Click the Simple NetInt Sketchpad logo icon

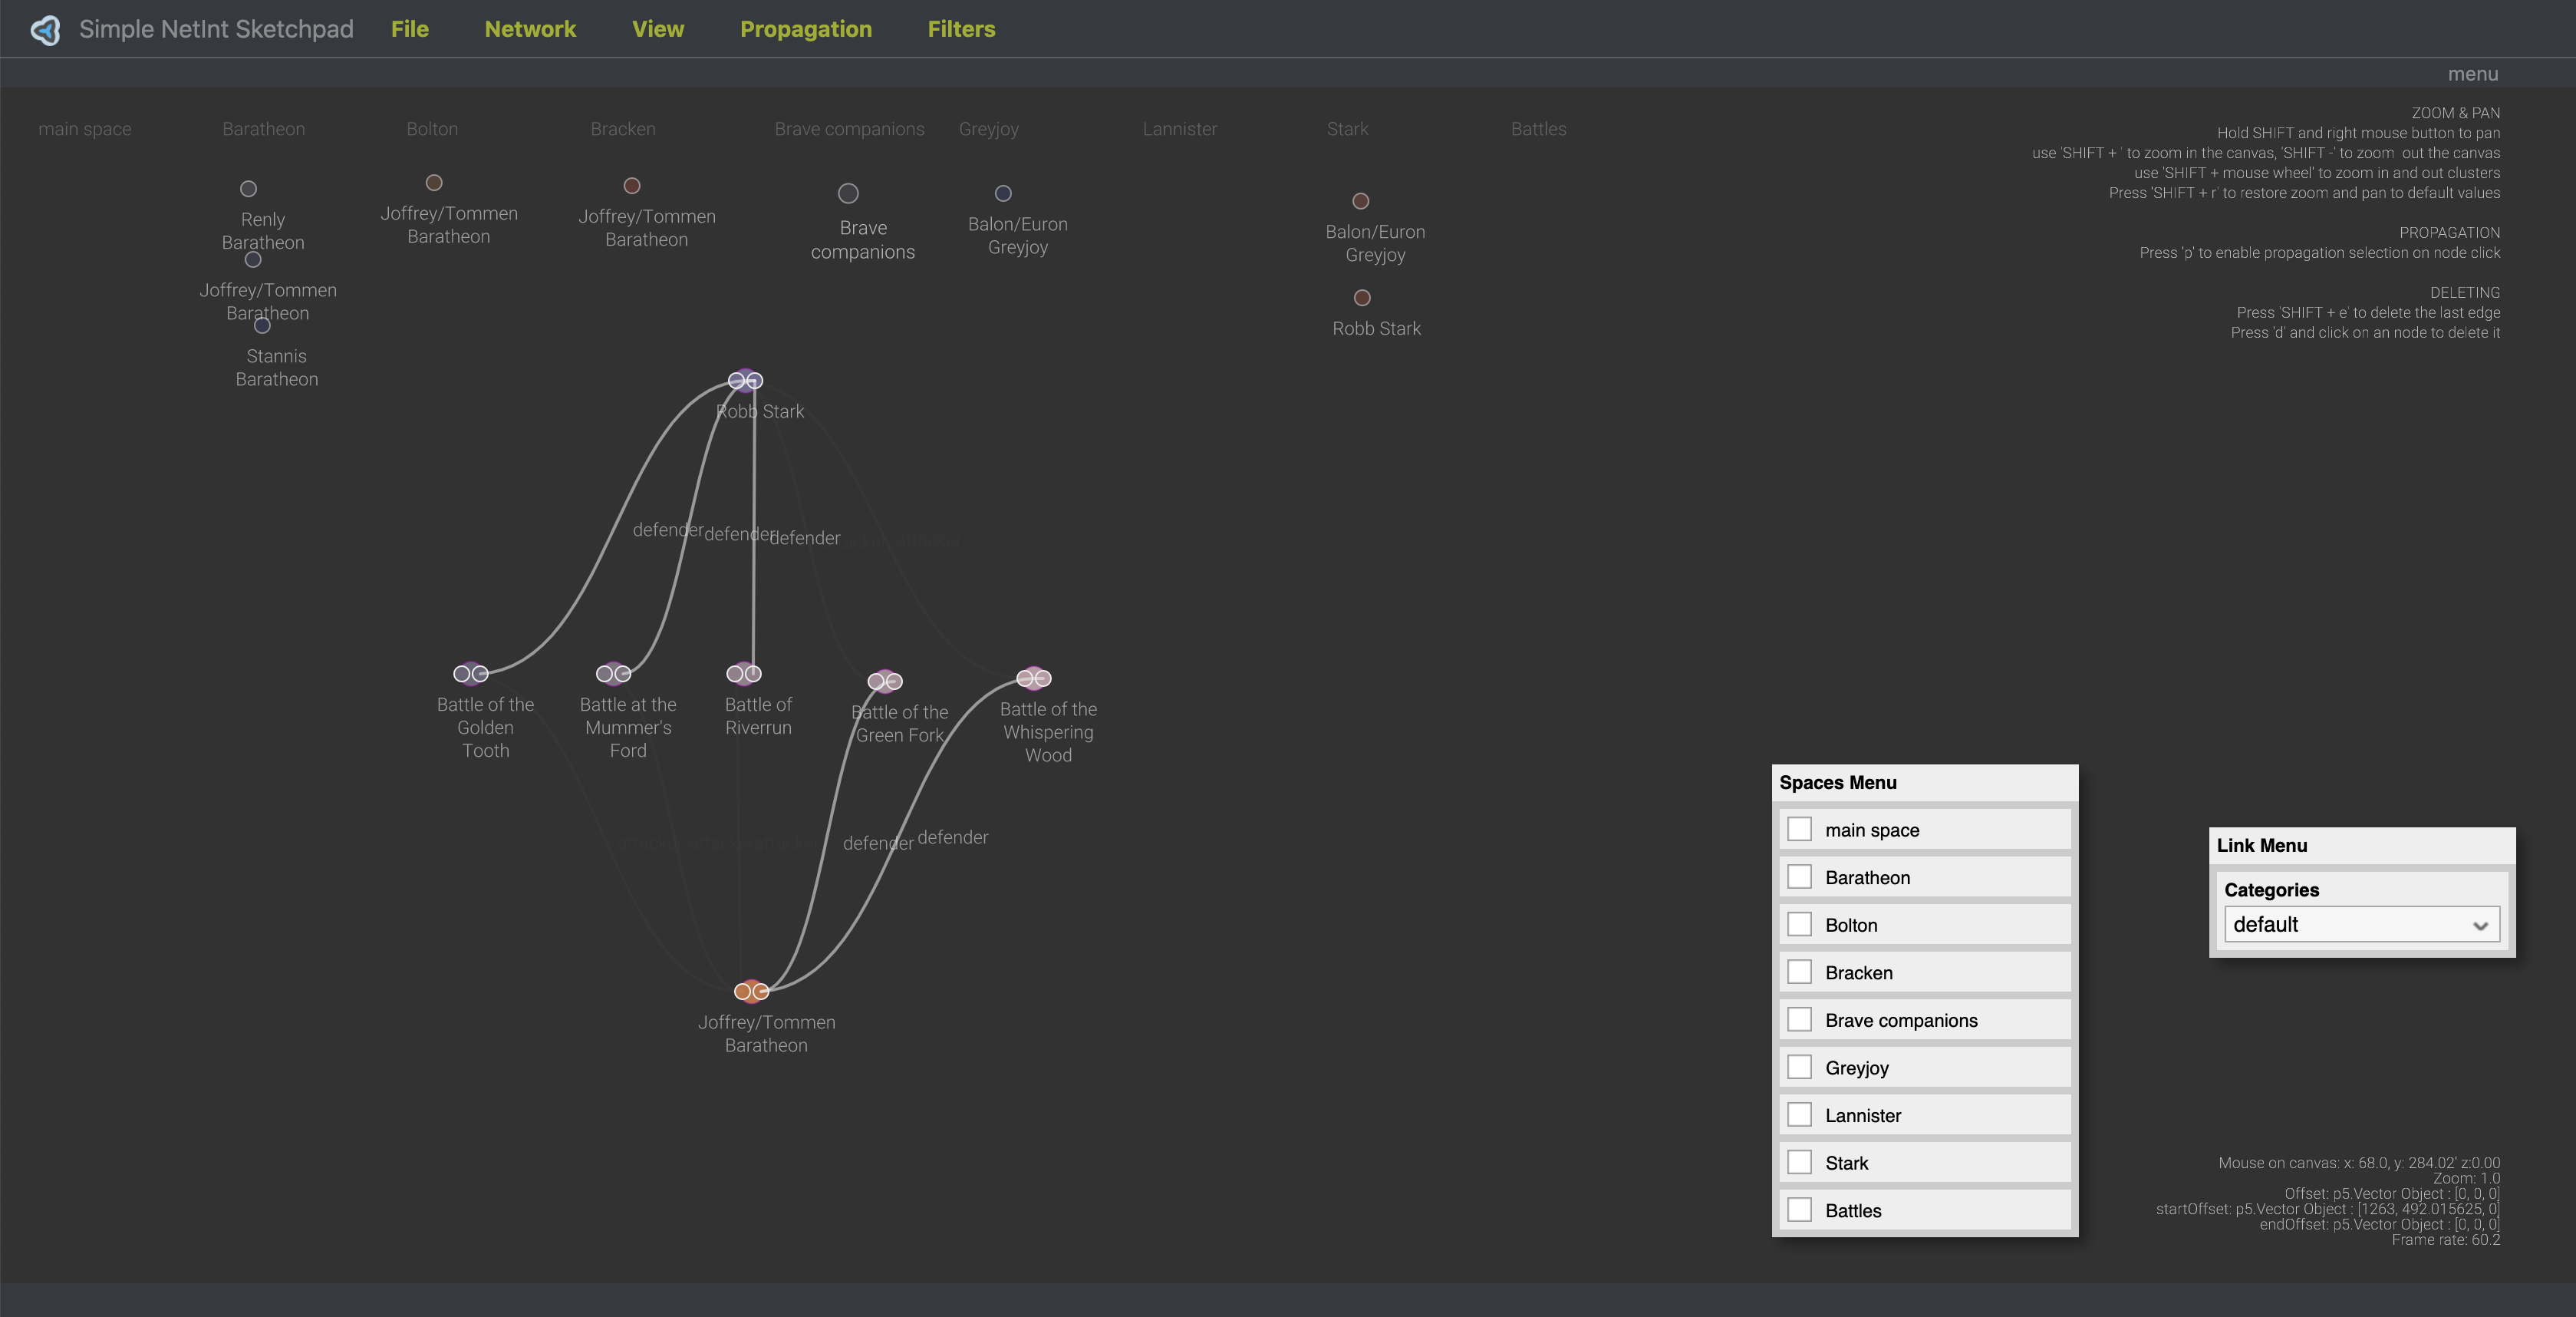pos(45,30)
